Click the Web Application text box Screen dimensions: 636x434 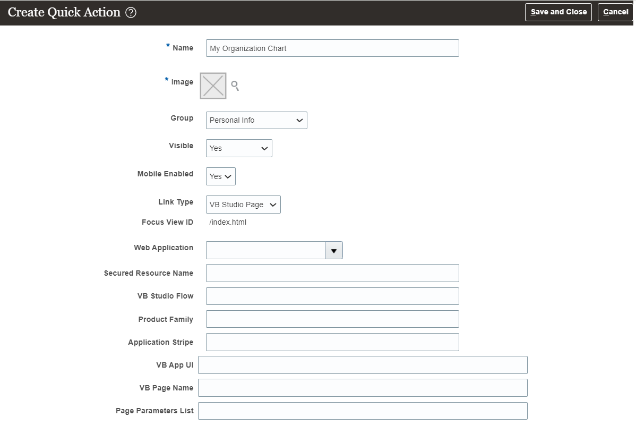click(265, 250)
